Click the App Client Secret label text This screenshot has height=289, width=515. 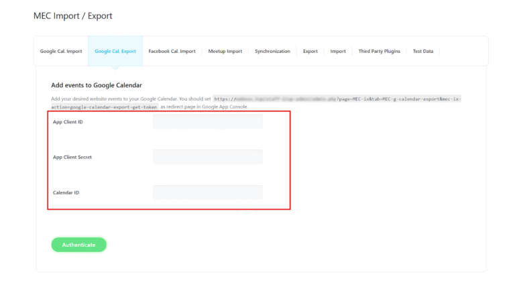coord(72,157)
